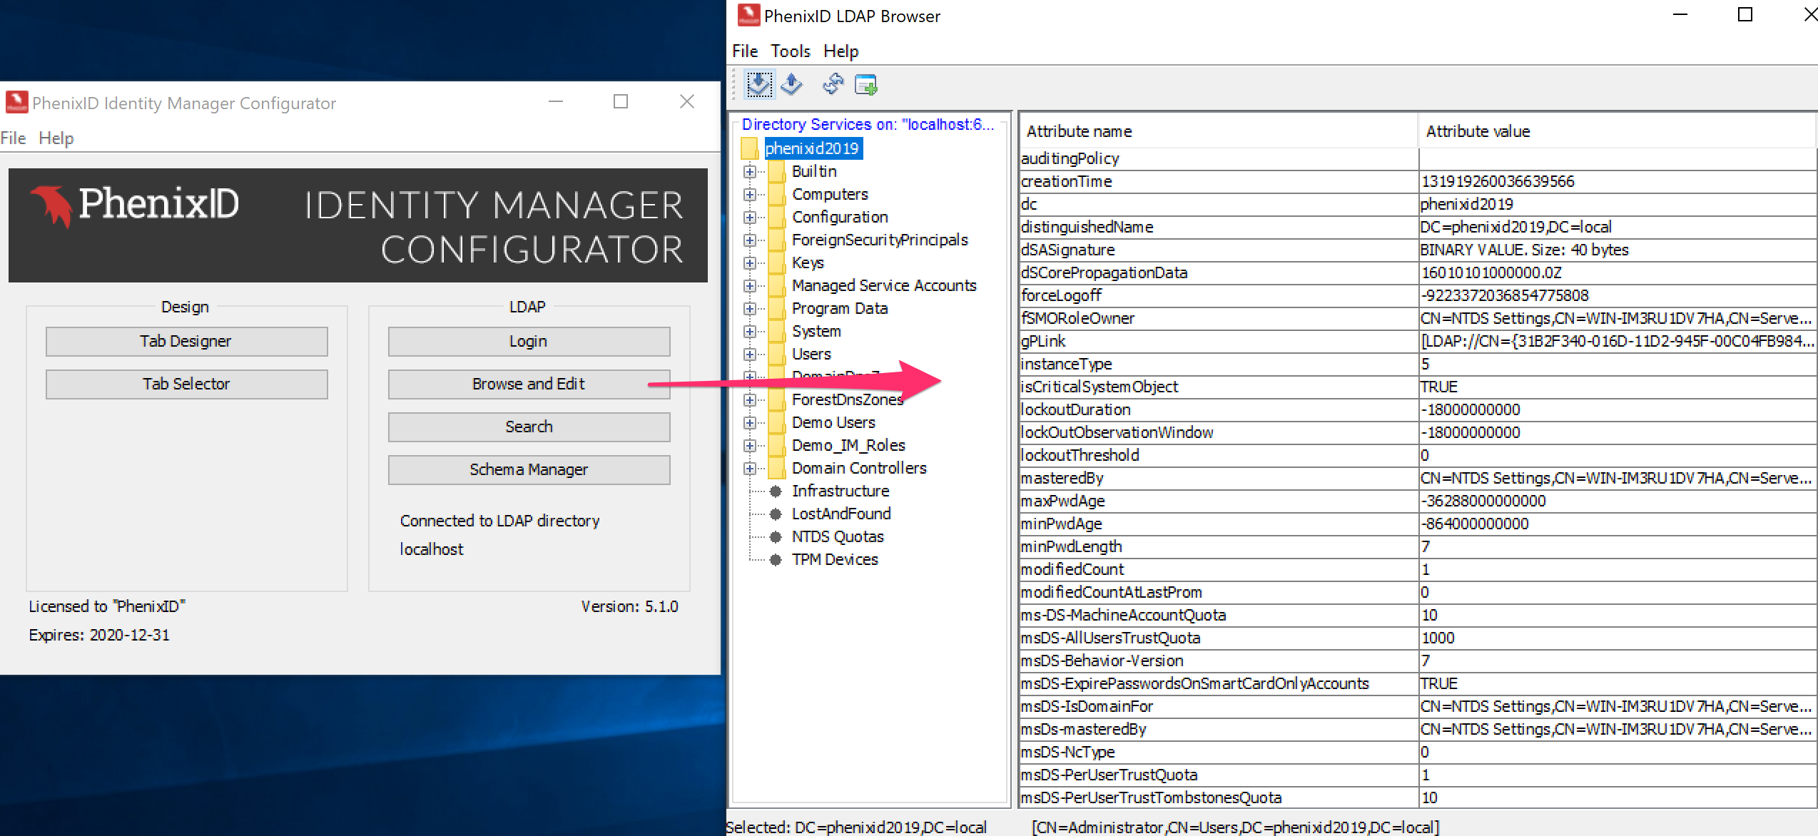Click PhenixID logo in Configurator title bar
Viewport: 1818px width, 836px height.
16,102
